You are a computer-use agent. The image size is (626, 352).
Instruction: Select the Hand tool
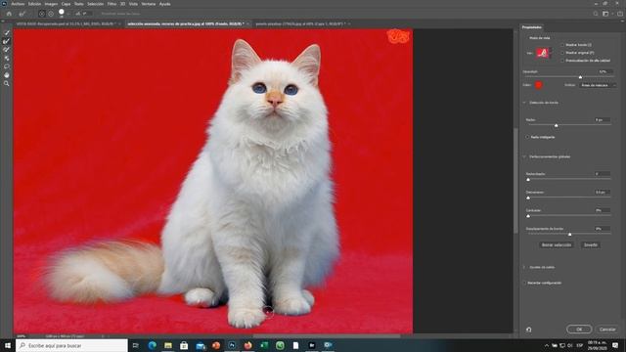[7, 75]
